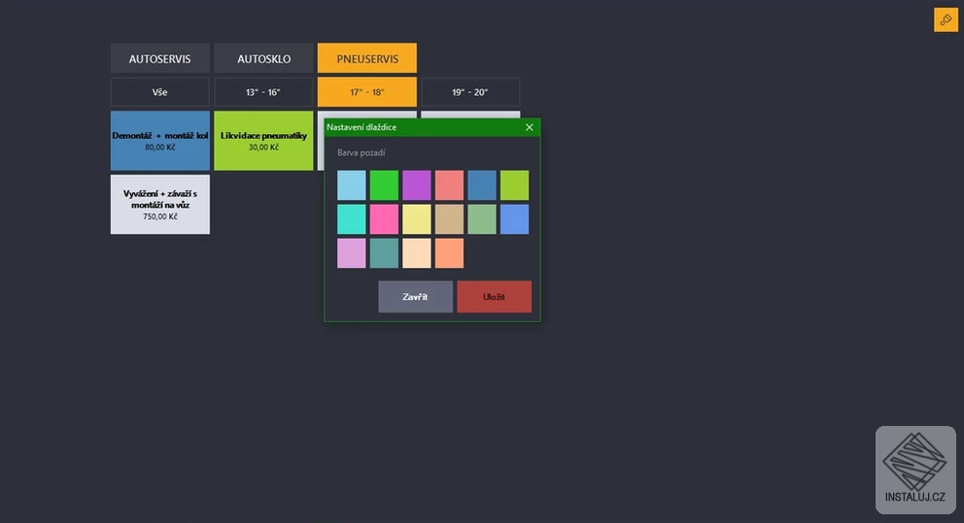Choose the 13" - 16" size filter
Viewport: 964px width, 523px height.
(263, 92)
